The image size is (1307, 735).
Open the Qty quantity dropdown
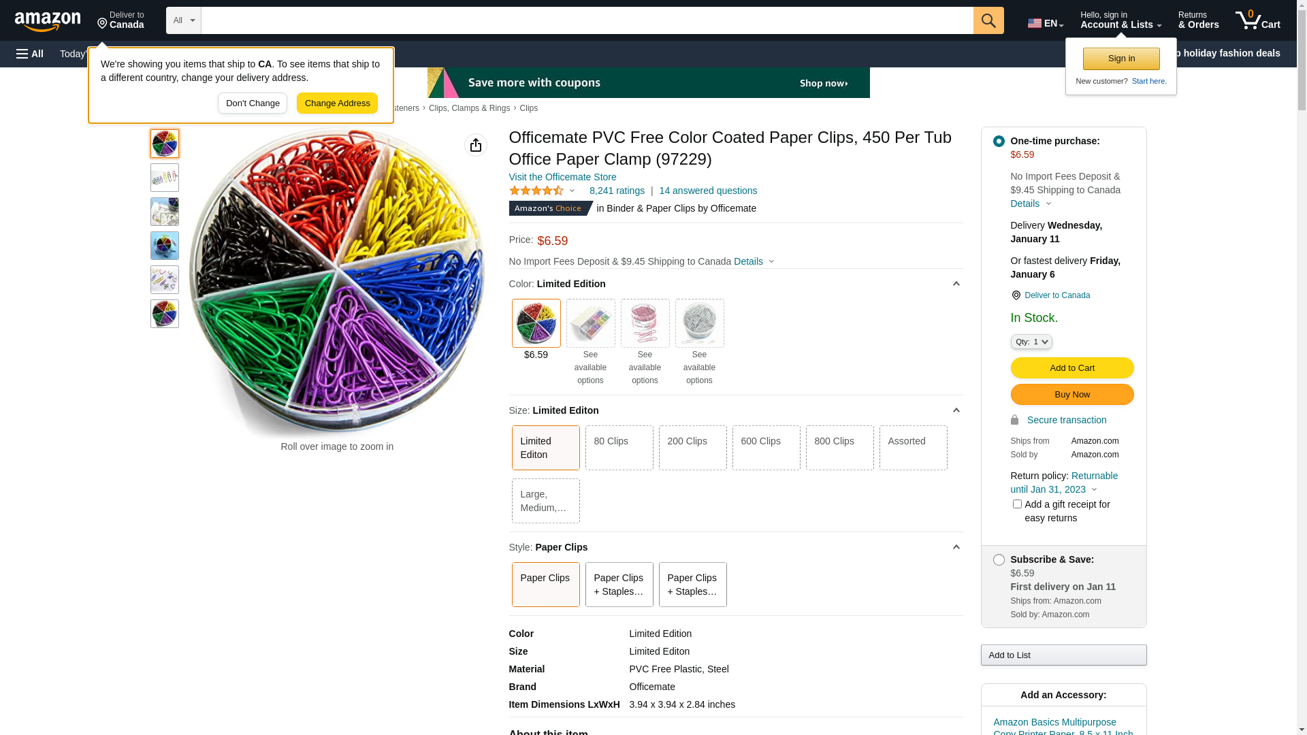click(1031, 342)
